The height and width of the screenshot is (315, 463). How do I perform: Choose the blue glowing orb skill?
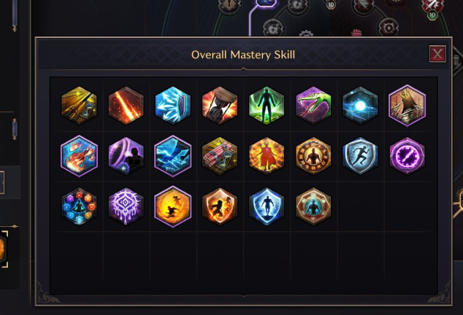[x=360, y=106]
